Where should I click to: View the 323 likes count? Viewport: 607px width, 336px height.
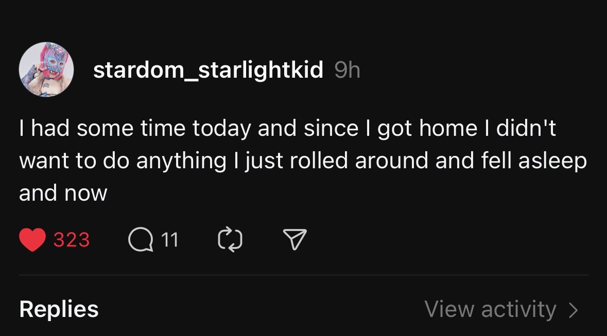pyautogui.click(x=72, y=240)
